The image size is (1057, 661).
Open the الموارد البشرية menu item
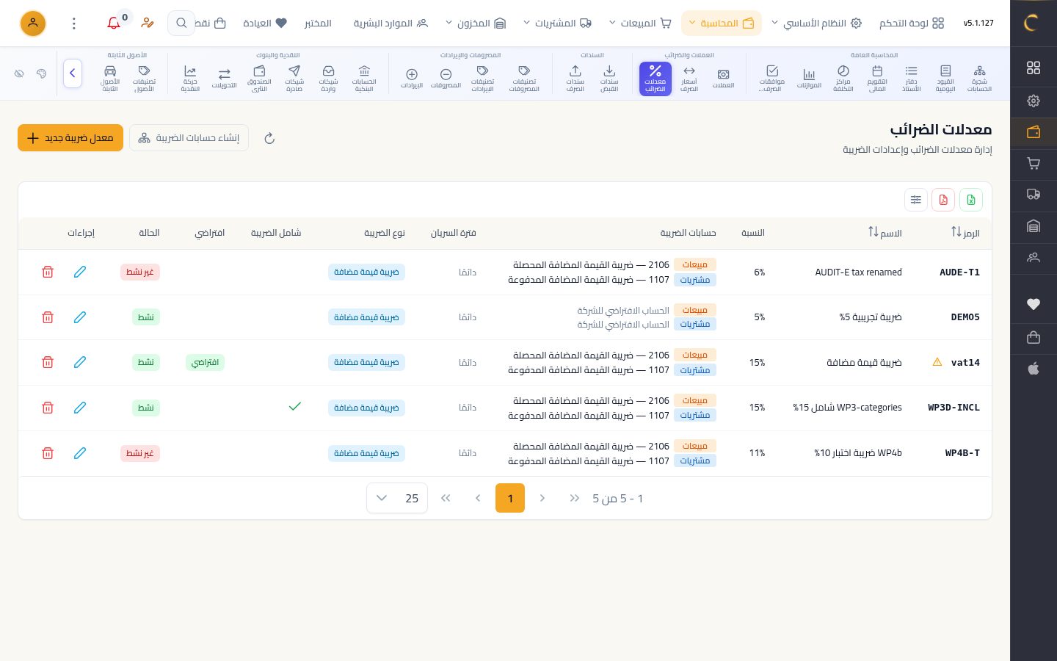[x=391, y=24]
